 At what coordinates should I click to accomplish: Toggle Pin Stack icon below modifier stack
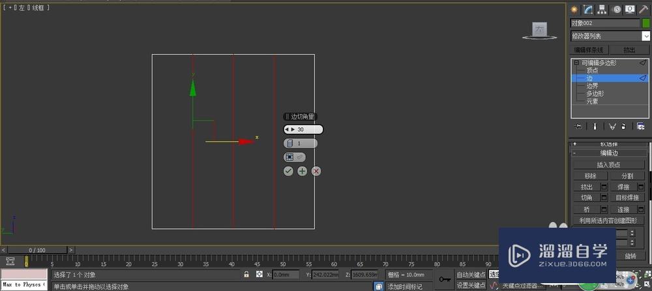click(578, 126)
